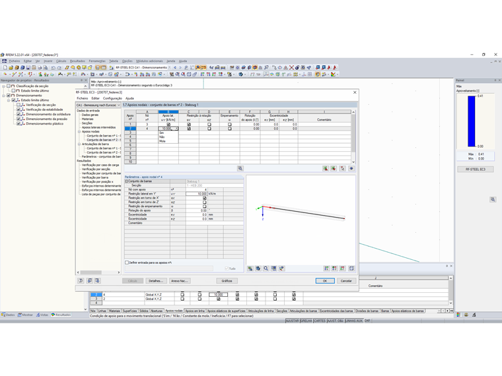Collapse the Classificação da secção tree node
502x376 pixels.
(x=4, y=86)
